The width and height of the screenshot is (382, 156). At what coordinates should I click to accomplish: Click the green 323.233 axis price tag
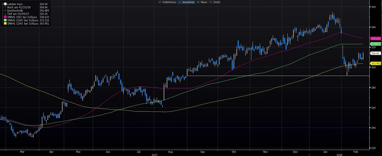click(376, 44)
